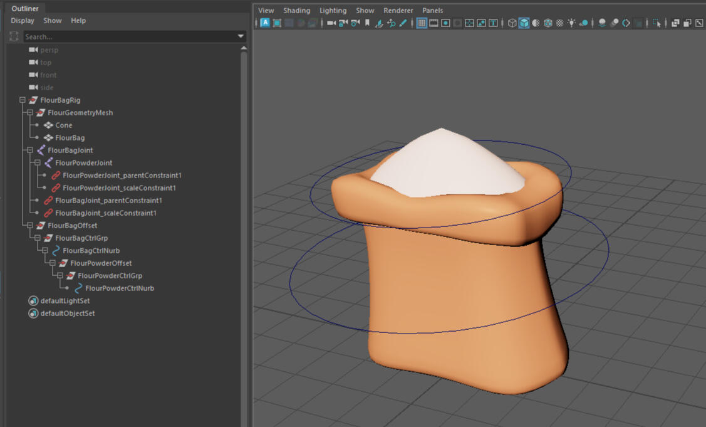Screen dimensions: 706x427
Task: Open Camera Attributes from the panel toolbar
Action: coord(355,23)
